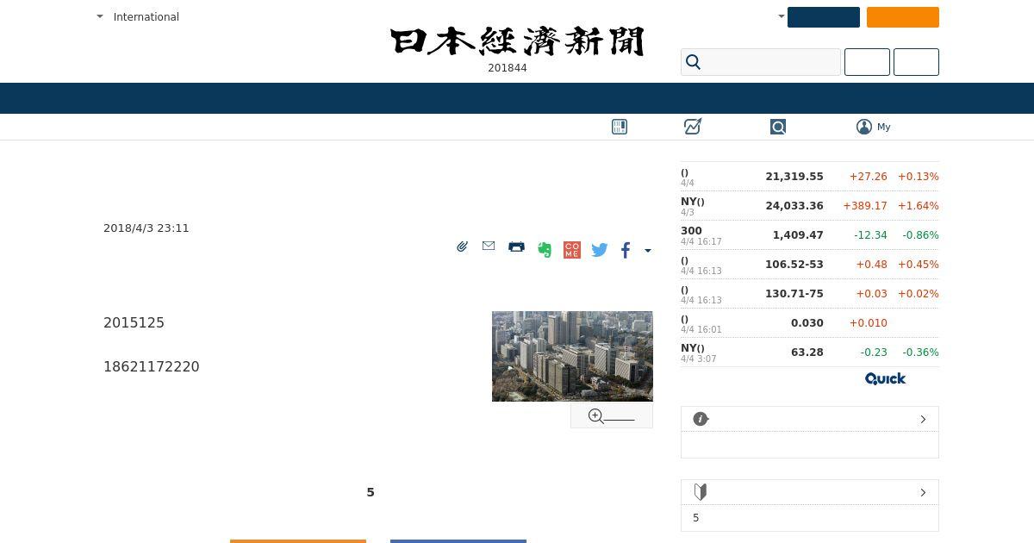Click the 0.030 yield value

pos(807,323)
